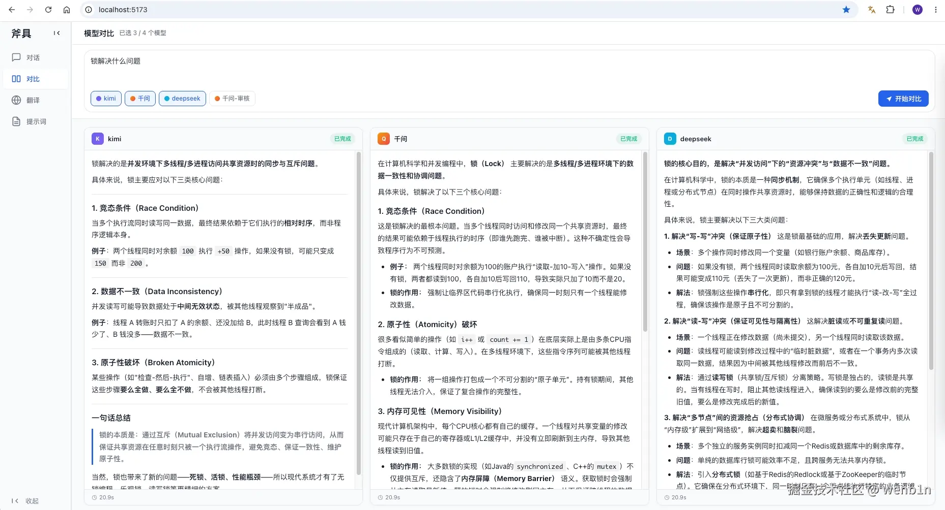Screen dimensions: 945x510
Task: Click 已完成 badge on deepseek card
Action: pos(914,139)
